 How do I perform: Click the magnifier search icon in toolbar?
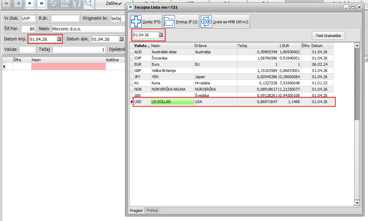(x=89, y=3)
